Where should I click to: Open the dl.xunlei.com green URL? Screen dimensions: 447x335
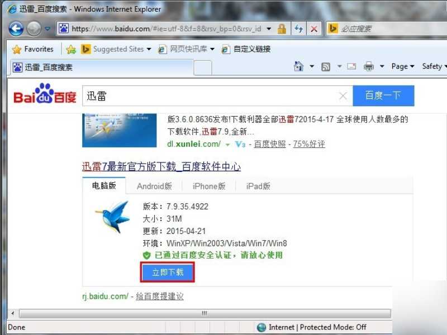point(193,144)
